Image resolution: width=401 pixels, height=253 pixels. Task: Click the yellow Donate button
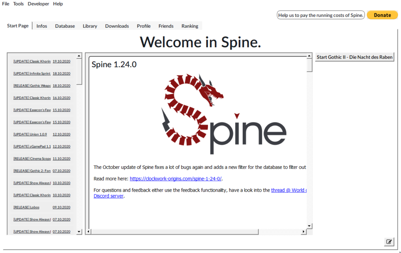pyautogui.click(x=382, y=15)
